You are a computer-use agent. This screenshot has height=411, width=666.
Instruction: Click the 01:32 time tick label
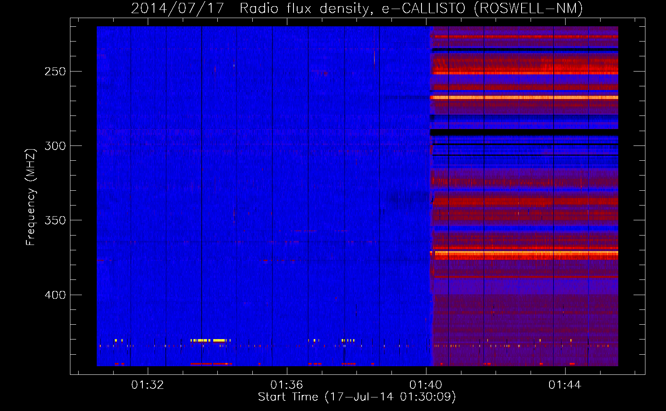147,385
